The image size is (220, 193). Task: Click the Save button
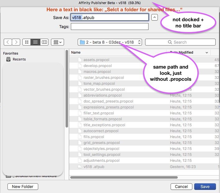[205, 186]
